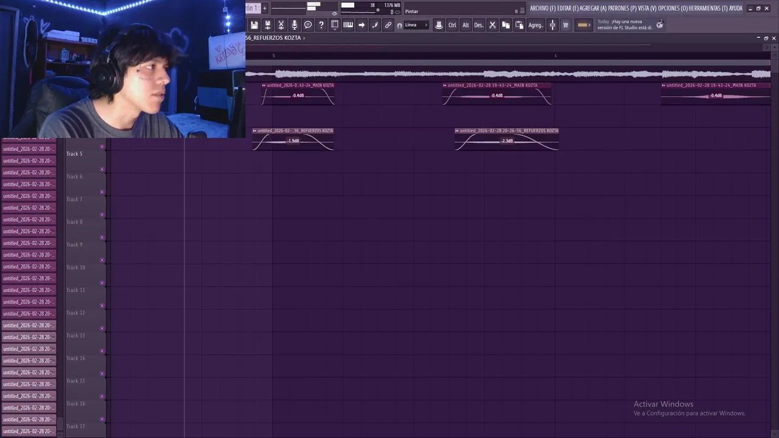Open the OPCIONES (O) menu
Screen dimensions: 779x438
[673, 9]
